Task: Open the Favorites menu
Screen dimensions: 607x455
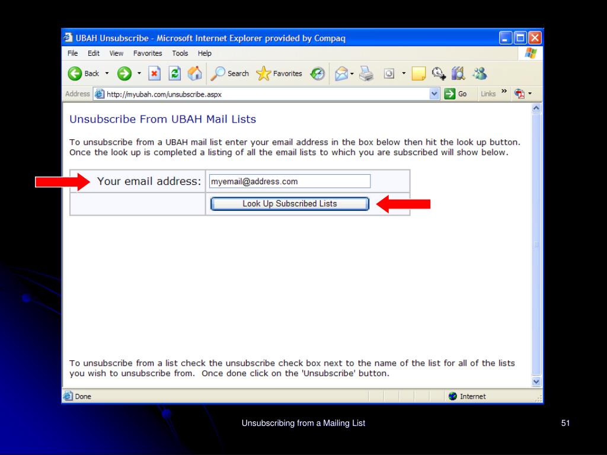Action: (x=148, y=53)
